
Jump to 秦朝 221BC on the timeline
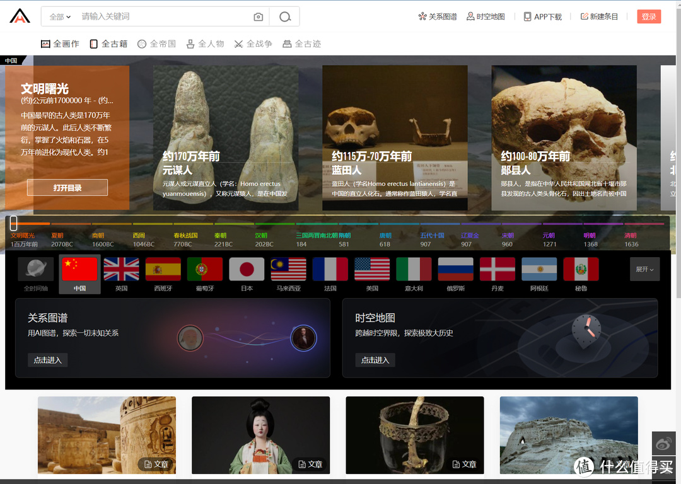click(224, 239)
